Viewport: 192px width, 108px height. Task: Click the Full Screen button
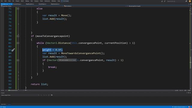[x=65, y=1]
